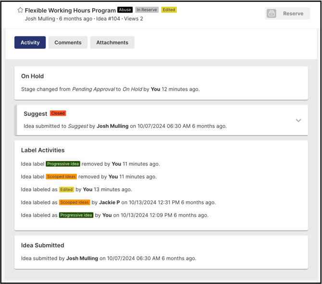This screenshot has height=284, width=322.
Task: Click the red Closed badge next to Suggest
Action: click(58, 113)
